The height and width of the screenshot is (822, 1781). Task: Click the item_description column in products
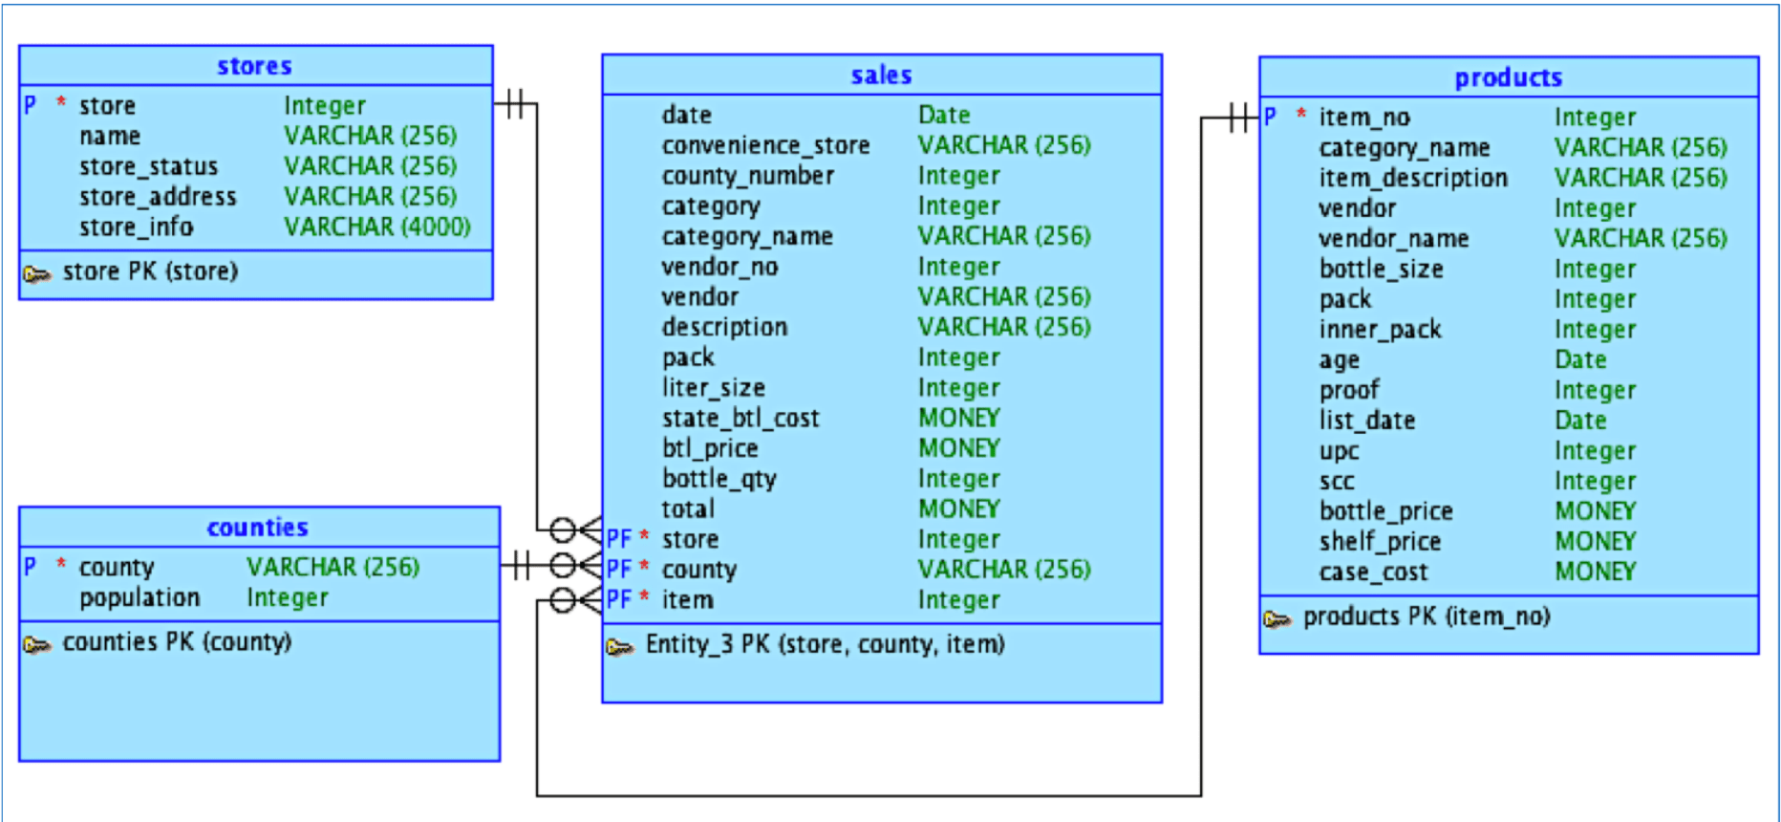point(1412,178)
